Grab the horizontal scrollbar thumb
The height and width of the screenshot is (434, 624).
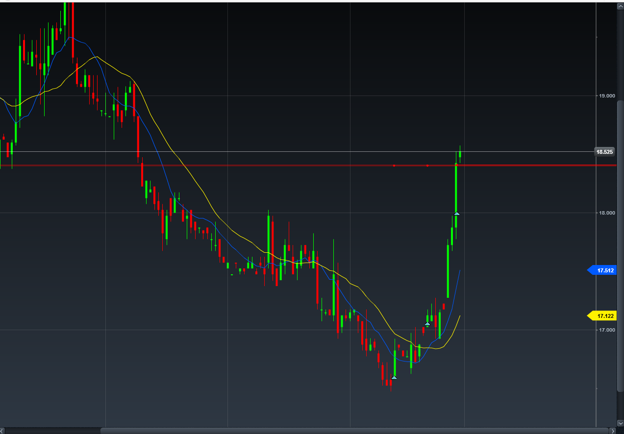[355, 431]
